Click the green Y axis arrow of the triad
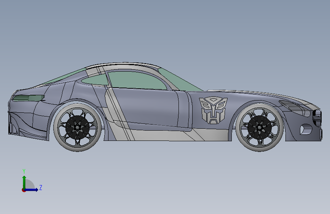 pos(24,182)
